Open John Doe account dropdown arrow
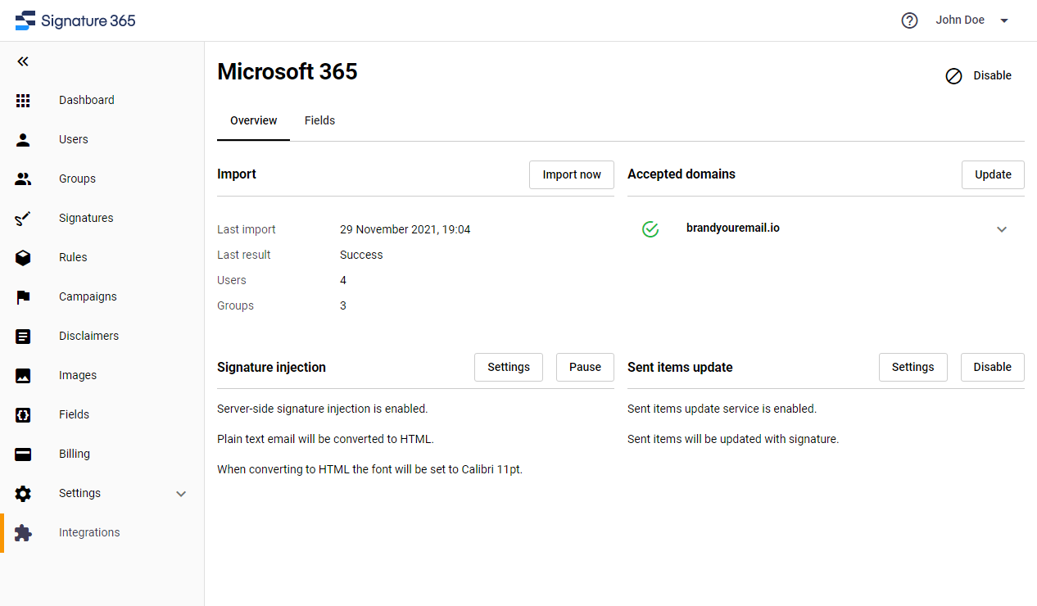The width and height of the screenshot is (1037, 606). pos(1004,20)
